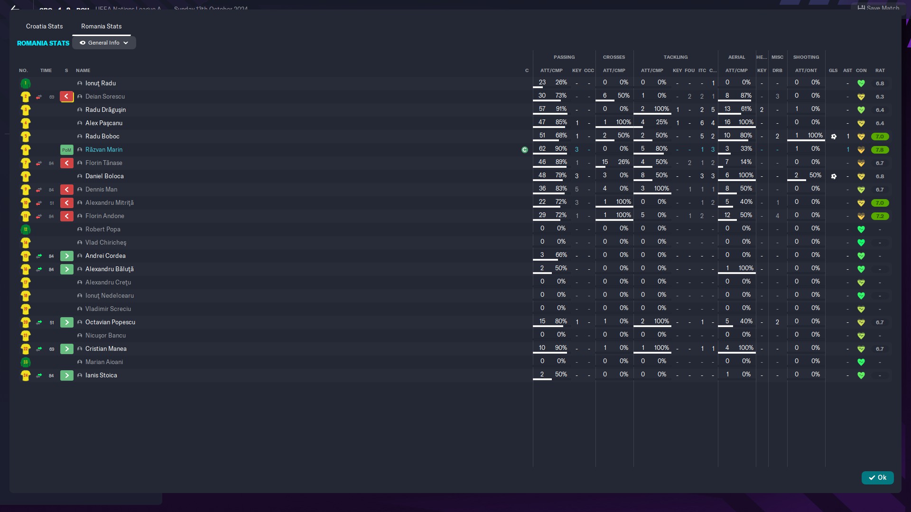This screenshot has height=512, width=911.
Task: Click Florin Andone substituted-off red arrow
Action: point(66,216)
